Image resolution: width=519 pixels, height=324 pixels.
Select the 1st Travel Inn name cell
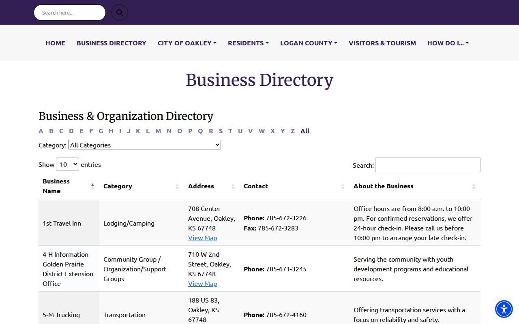pos(69,223)
